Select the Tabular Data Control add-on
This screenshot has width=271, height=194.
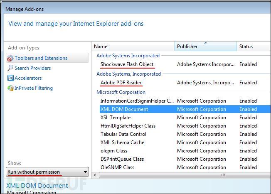[123, 134]
